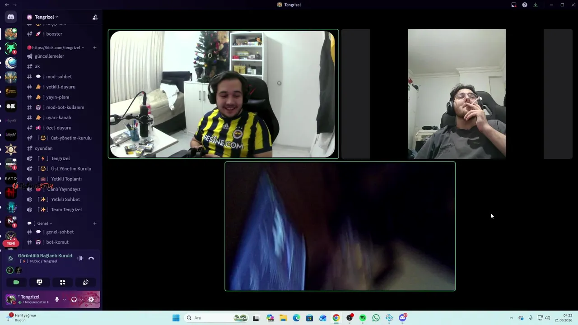Turn off the camera button
The width and height of the screenshot is (578, 325).
[x=16, y=282]
